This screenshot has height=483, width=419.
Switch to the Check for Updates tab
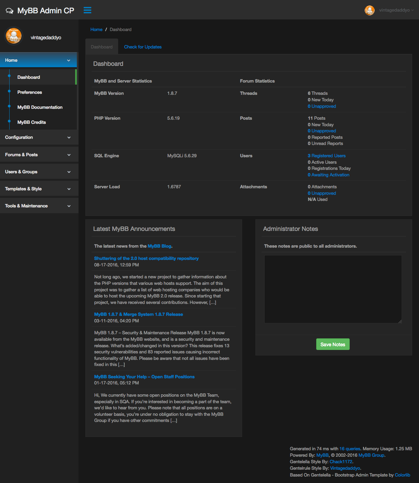(143, 47)
